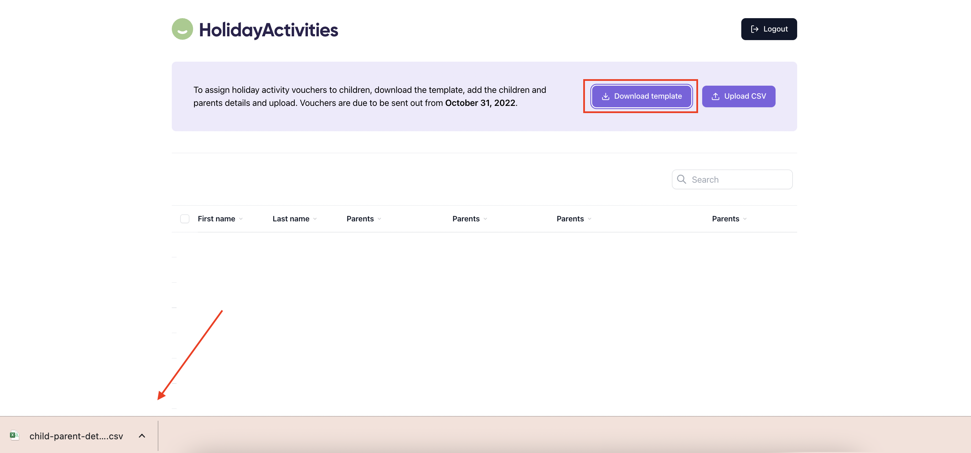
Task: Open the third Parents column sort chevron
Action: [589, 219]
